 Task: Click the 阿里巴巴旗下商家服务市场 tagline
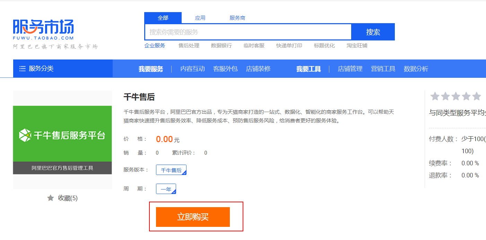(x=55, y=46)
